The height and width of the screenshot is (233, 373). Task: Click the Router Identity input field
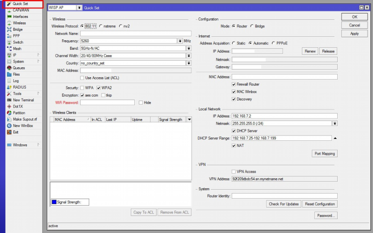click(284, 196)
